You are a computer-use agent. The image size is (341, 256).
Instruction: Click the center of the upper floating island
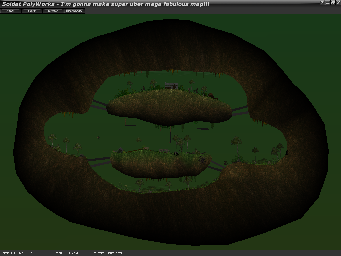pos(170,107)
